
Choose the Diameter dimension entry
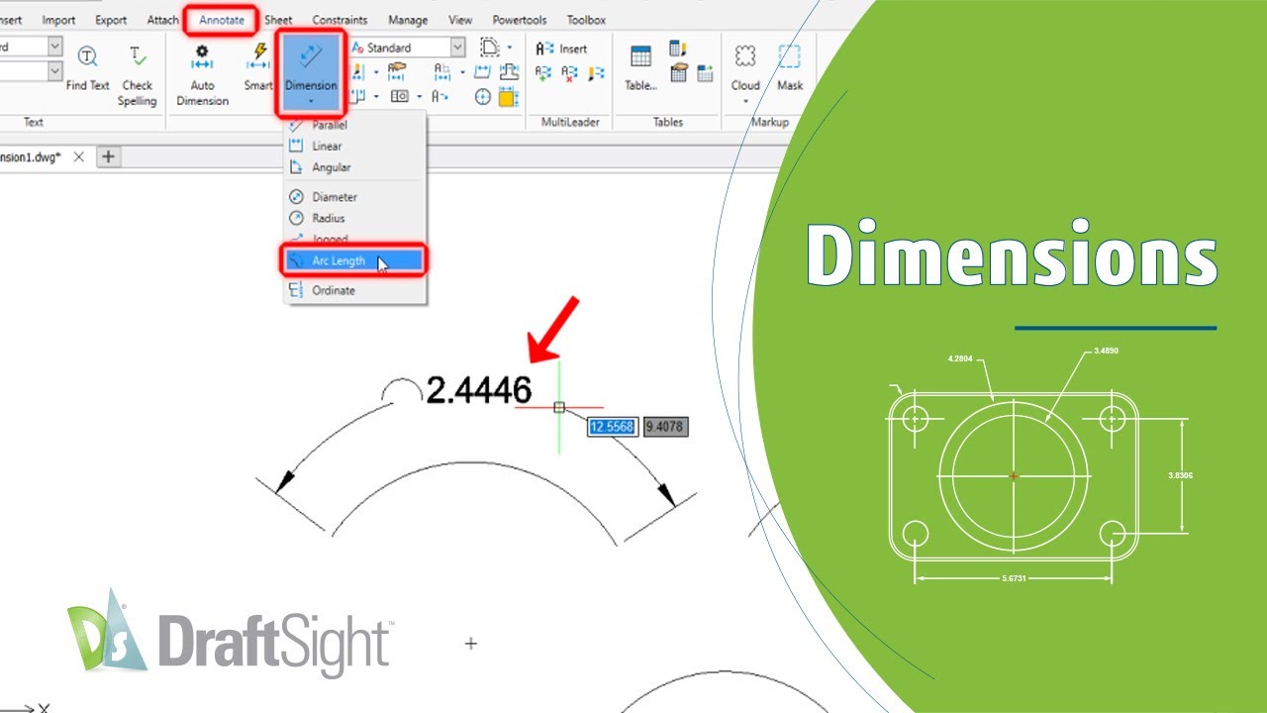[335, 197]
